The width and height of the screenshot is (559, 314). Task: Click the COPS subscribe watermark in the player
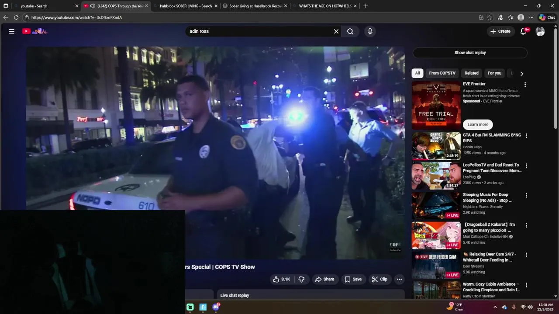coord(395,247)
